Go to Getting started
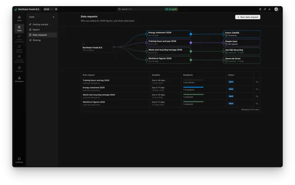Screen dimensions: 295x185 click(42, 25)
